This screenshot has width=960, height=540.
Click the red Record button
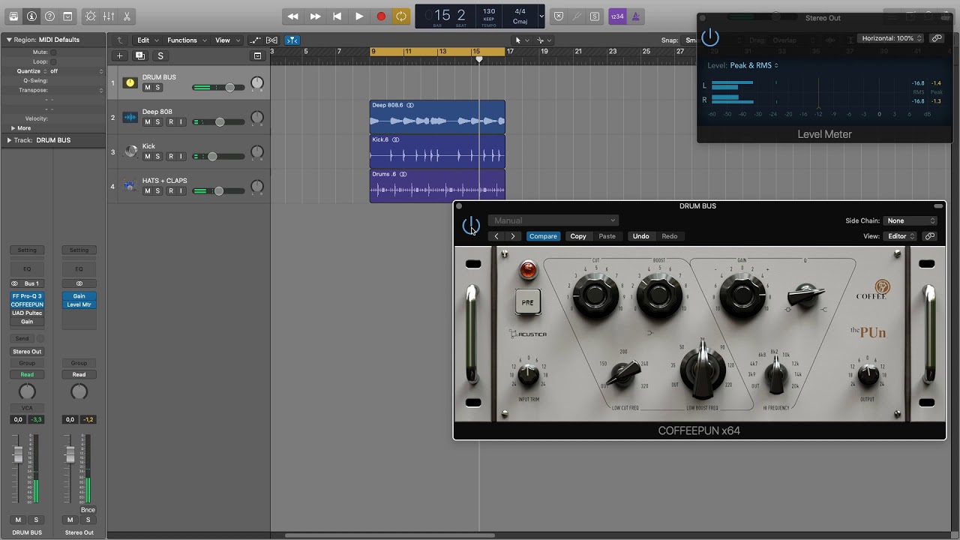(x=381, y=16)
